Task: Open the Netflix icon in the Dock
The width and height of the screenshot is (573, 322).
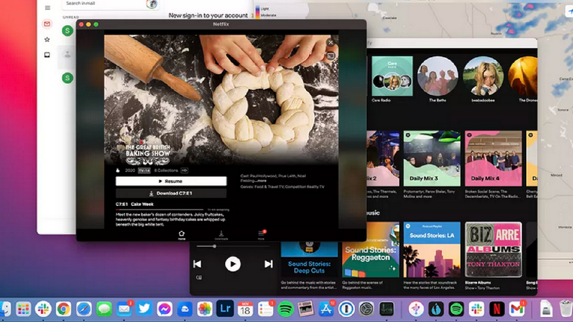Action: pyautogui.click(x=496, y=309)
